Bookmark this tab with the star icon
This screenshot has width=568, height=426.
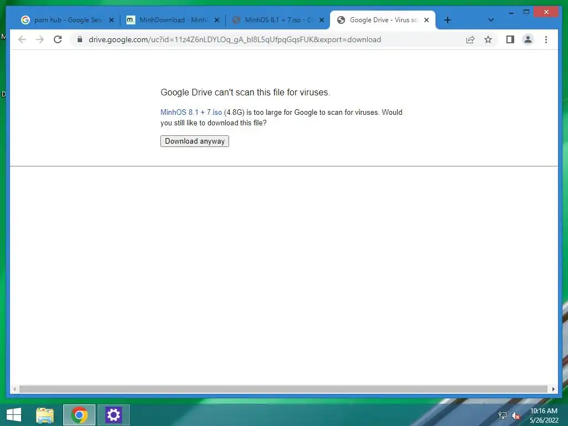pyautogui.click(x=488, y=39)
